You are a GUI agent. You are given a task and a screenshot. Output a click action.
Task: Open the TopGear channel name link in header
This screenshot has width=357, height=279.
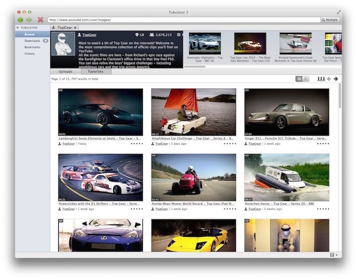(x=89, y=35)
